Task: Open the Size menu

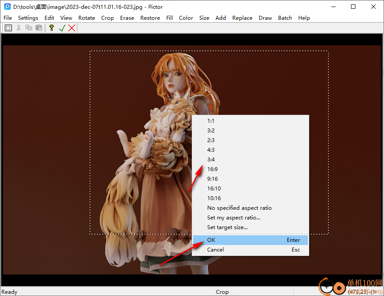Action: coord(204,18)
